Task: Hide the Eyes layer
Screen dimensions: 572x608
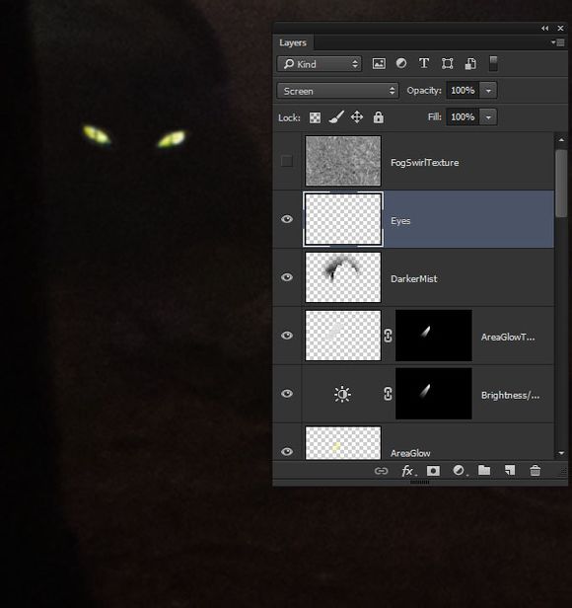Action: pos(287,219)
